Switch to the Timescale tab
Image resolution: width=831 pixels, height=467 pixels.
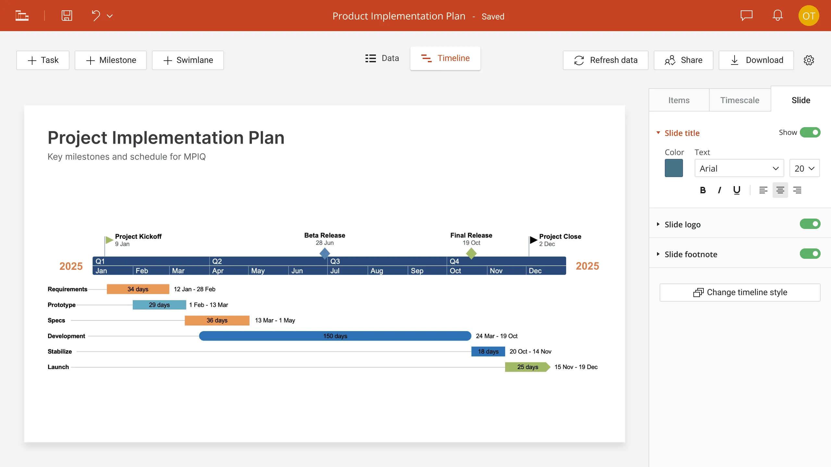739,100
